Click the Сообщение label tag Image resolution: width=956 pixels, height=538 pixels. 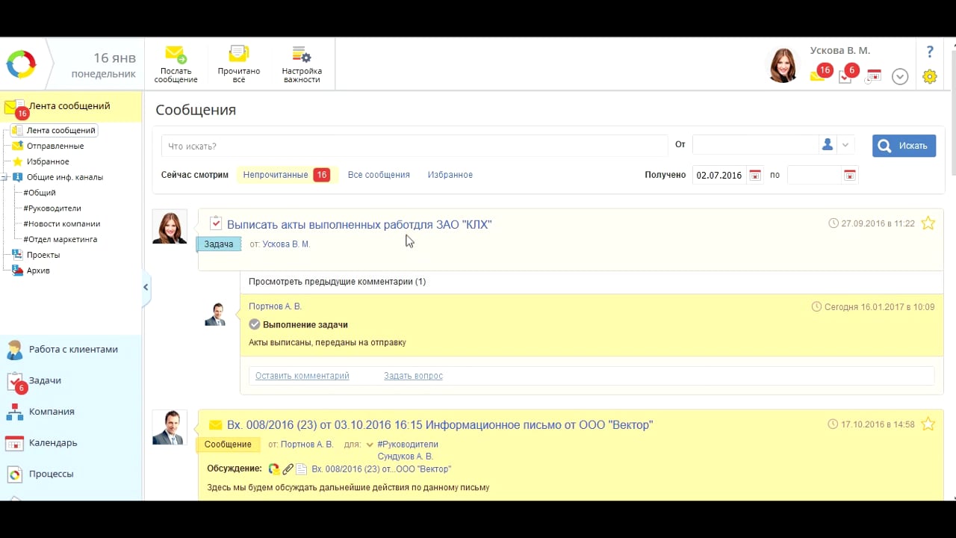228,445
